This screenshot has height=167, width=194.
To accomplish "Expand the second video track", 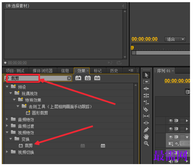I will tap(187, 129).
